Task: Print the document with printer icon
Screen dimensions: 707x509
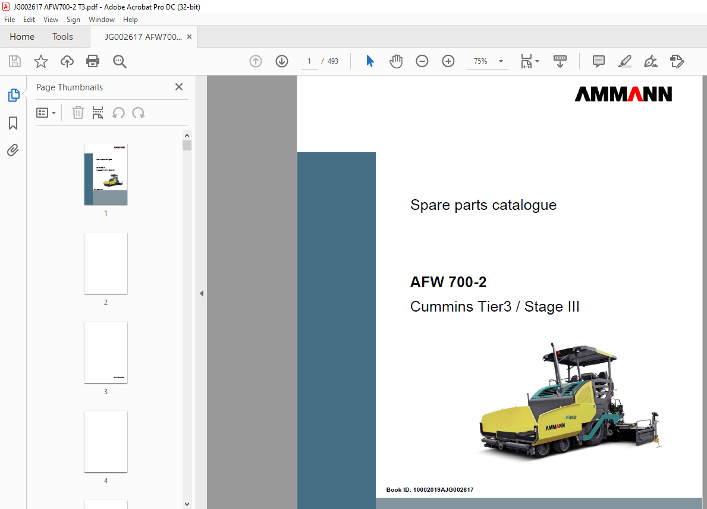Action: tap(93, 61)
